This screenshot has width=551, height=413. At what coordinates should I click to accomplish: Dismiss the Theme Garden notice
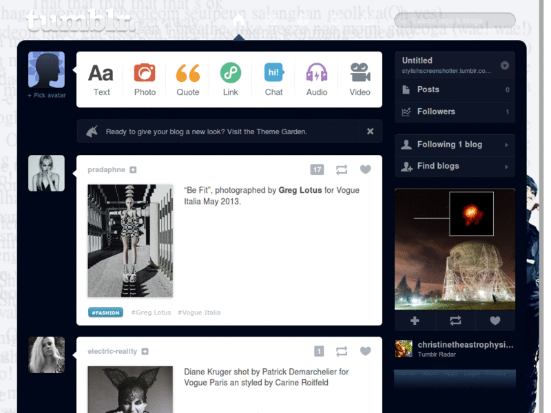click(x=370, y=131)
